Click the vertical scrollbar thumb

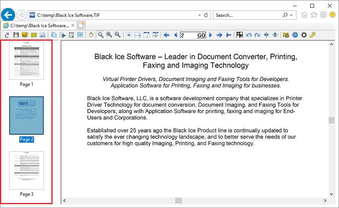click(331, 120)
